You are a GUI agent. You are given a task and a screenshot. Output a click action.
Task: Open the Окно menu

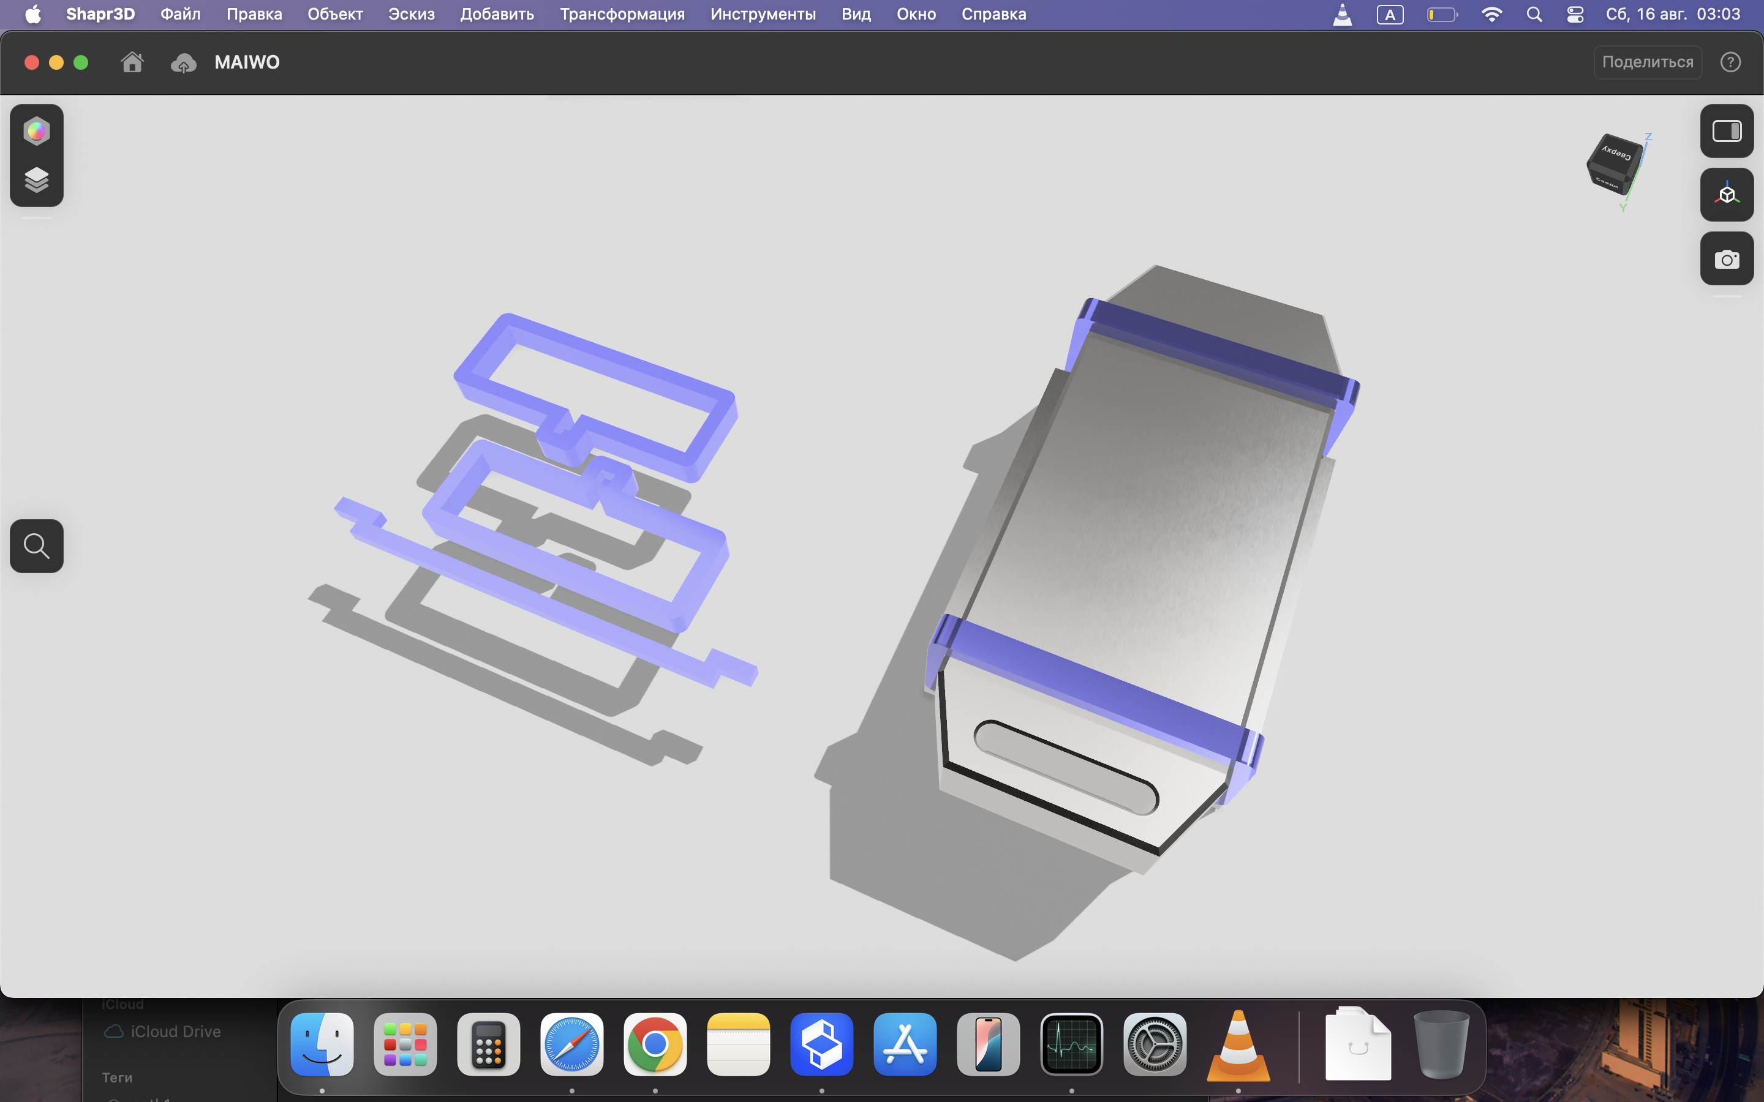[x=916, y=14]
